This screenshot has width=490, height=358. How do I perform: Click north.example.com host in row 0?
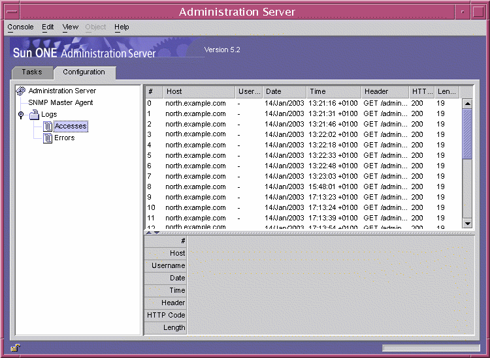[195, 103]
